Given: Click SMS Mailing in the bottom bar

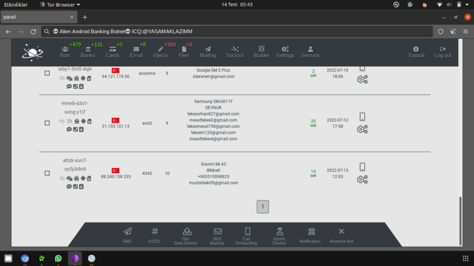Looking at the screenshot, I should point(217,236).
